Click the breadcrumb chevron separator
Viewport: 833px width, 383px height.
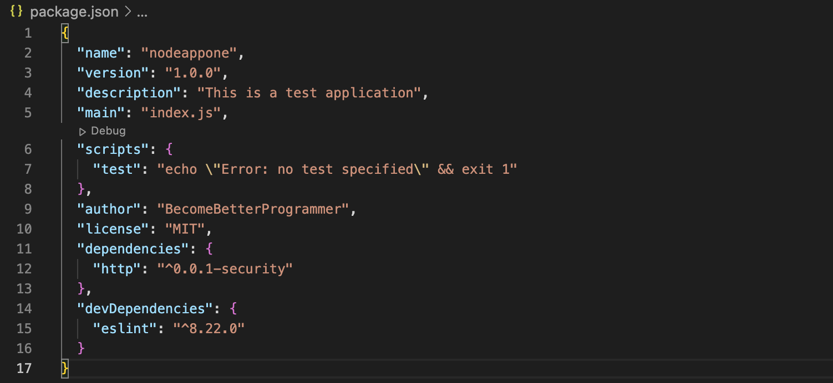click(x=127, y=12)
